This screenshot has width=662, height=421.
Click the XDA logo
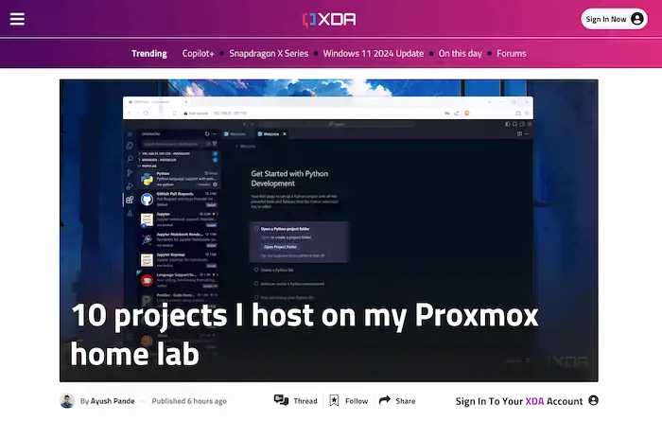pyautogui.click(x=329, y=20)
